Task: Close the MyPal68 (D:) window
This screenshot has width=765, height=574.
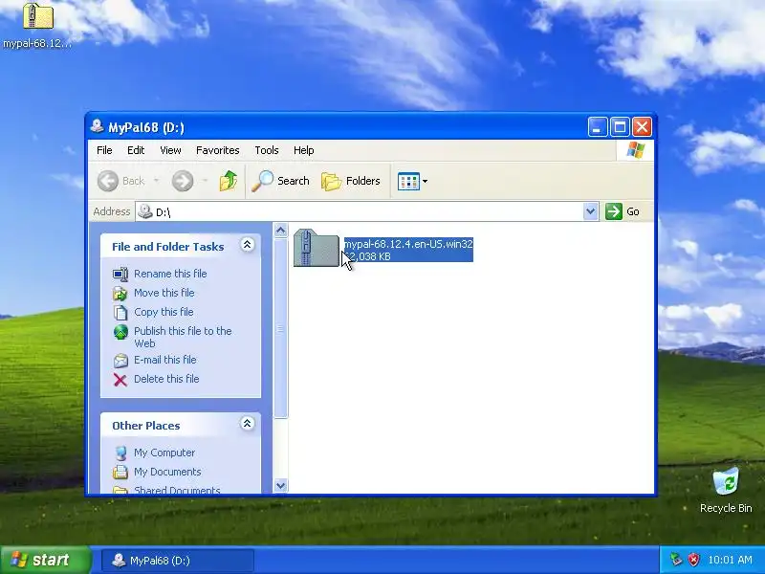Action: pos(642,127)
